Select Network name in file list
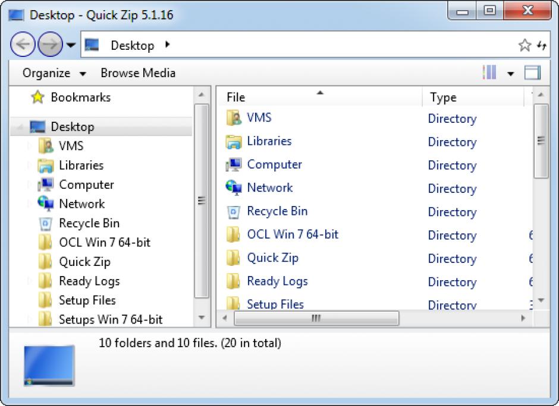 (270, 188)
